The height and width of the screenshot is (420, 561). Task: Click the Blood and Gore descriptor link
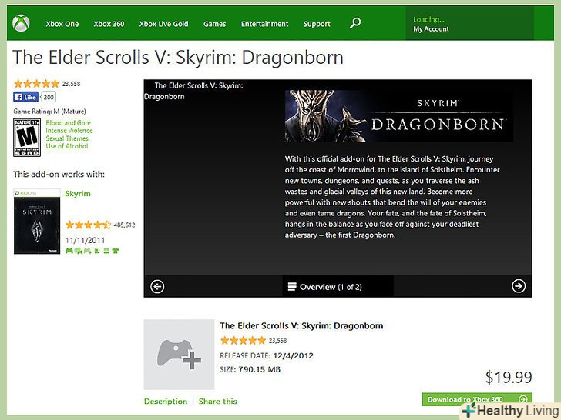tap(69, 123)
